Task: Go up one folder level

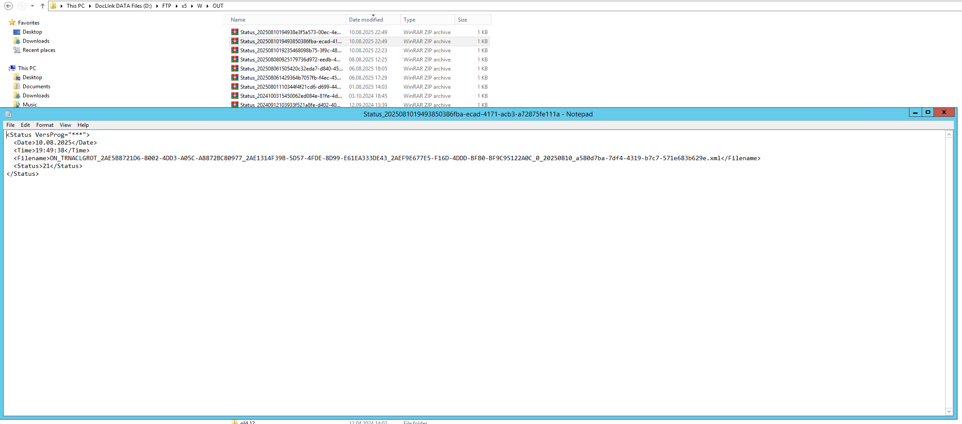Action: coord(43,6)
